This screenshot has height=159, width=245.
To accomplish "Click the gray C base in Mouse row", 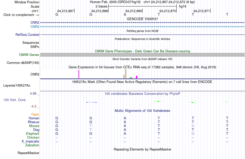I will point(193,126).
